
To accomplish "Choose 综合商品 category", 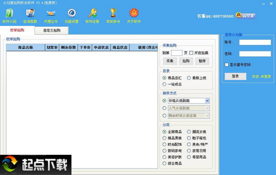I will (x=164, y=163).
